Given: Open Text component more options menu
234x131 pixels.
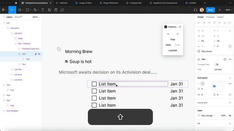Looking at the screenshot, I should pyautogui.click(x=230, y=59).
